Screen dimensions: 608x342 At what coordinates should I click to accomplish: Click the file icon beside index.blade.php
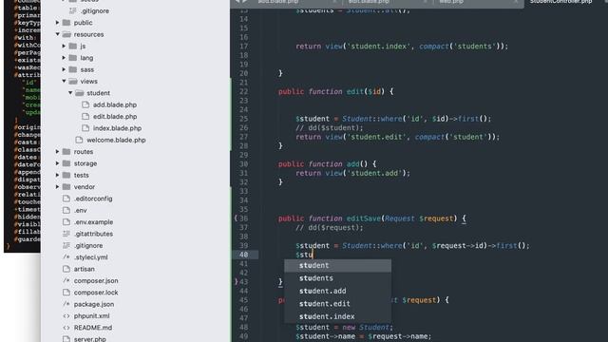pos(85,128)
